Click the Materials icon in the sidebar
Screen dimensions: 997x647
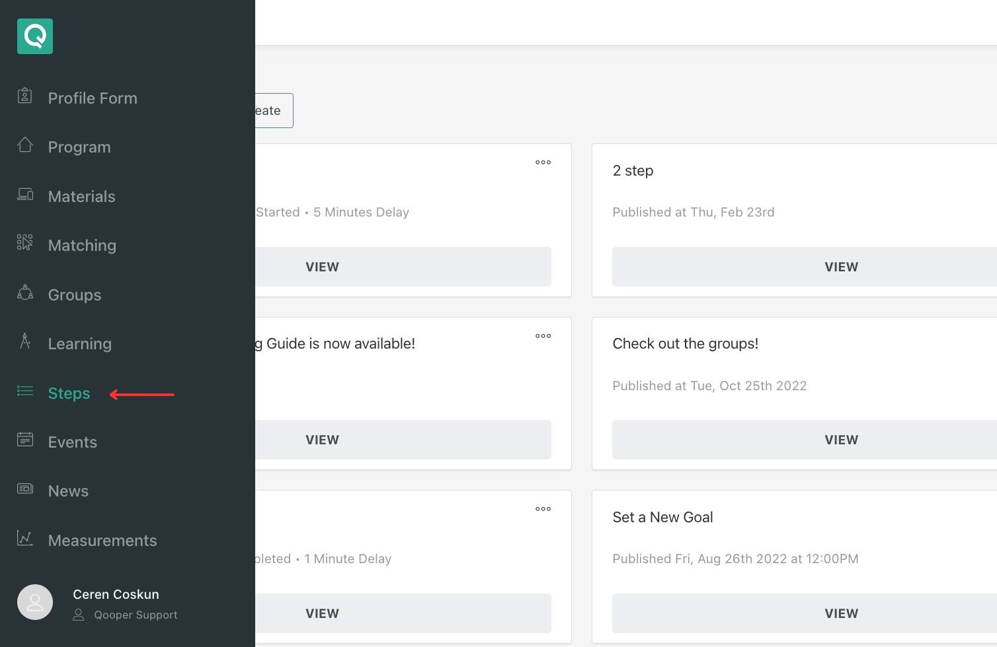click(x=24, y=194)
